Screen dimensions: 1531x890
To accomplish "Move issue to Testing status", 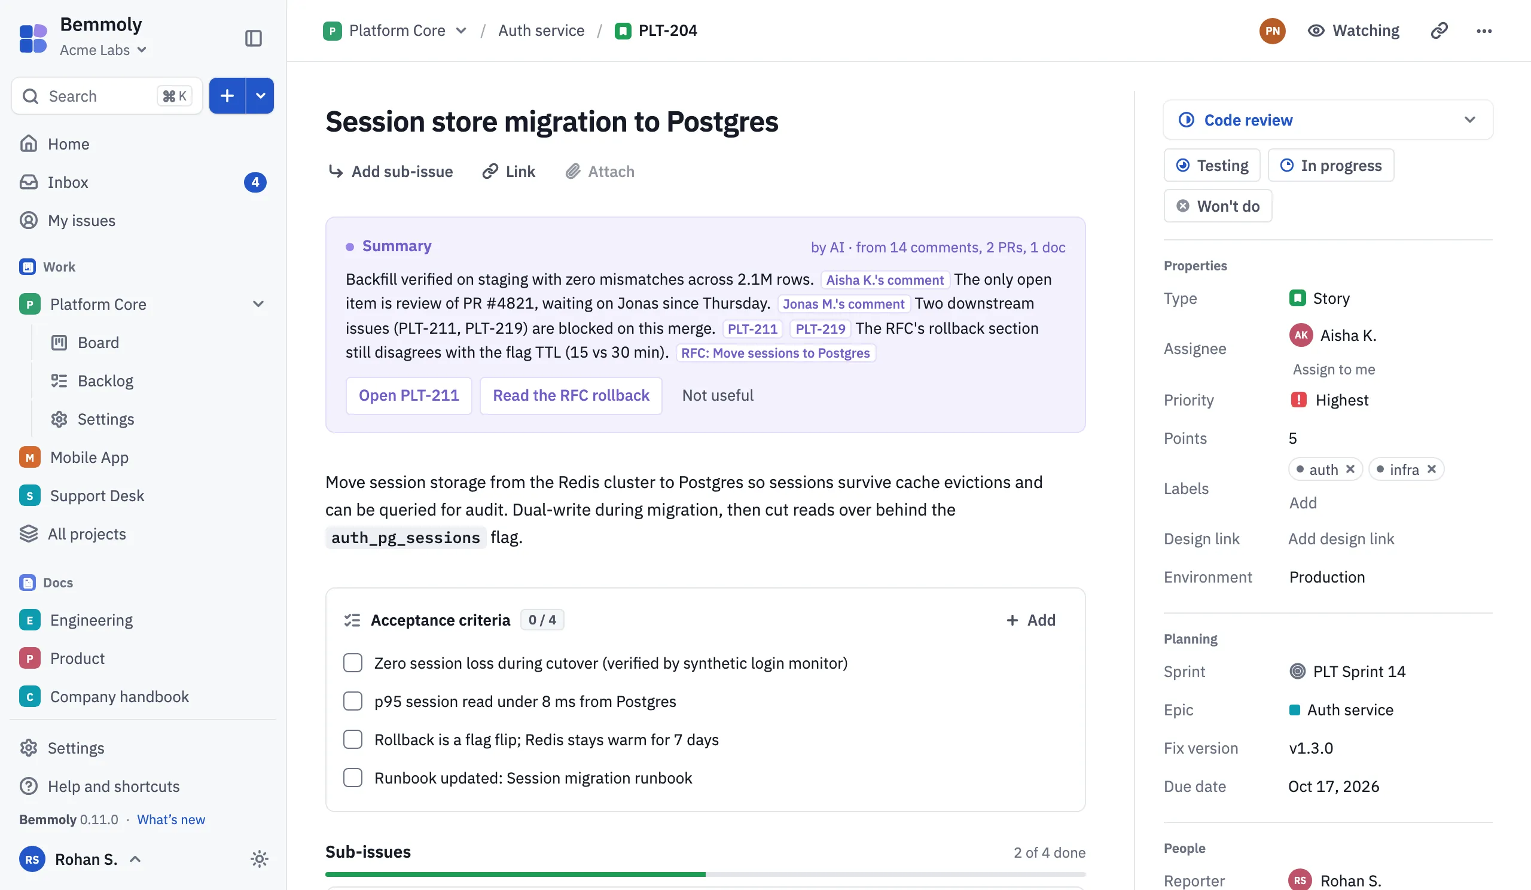I will 1212,165.
